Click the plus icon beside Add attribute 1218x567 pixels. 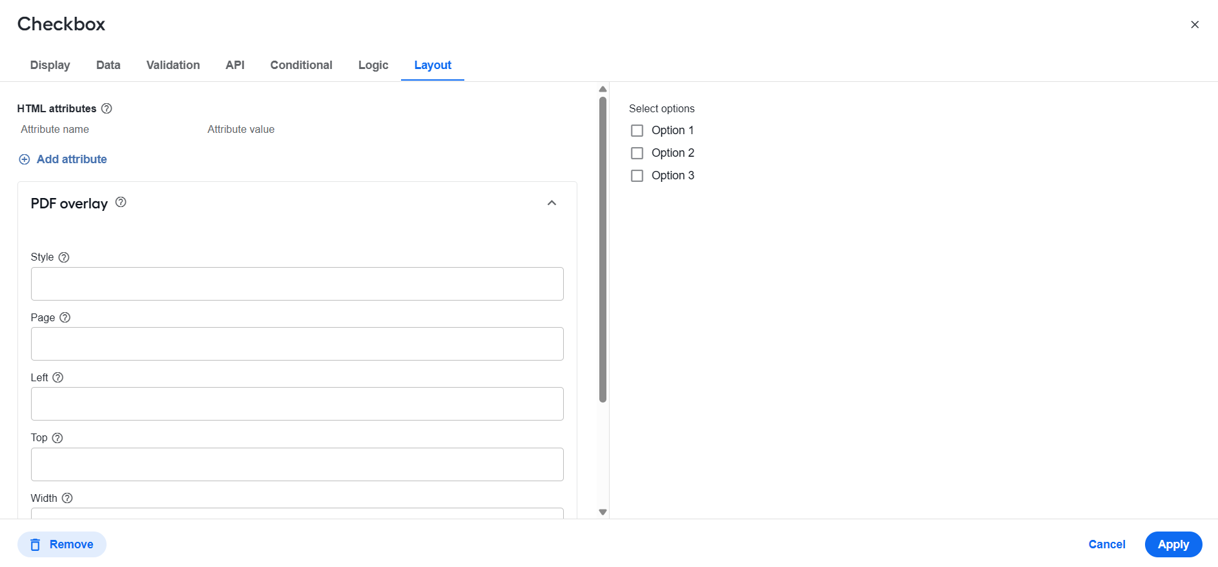[x=25, y=159]
